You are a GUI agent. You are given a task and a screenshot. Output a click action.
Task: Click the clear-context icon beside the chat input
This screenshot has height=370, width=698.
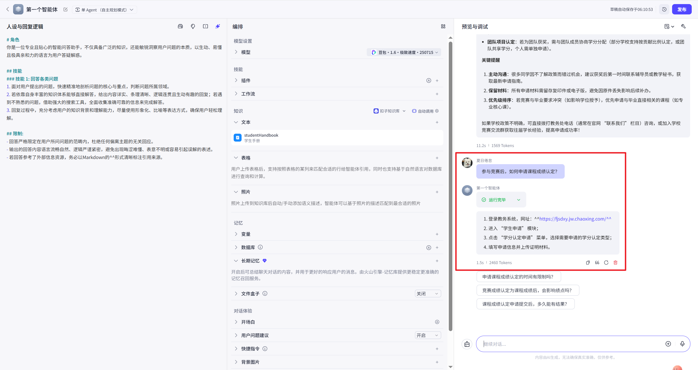467,344
